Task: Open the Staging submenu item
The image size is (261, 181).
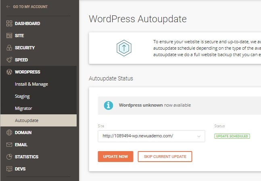Action: click(22, 96)
